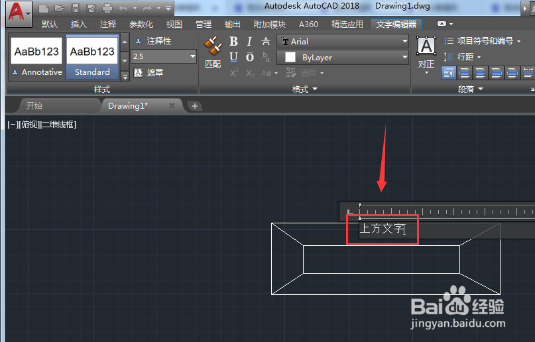The image size is (535, 342).
Task: Switch to the 精选应用 ribbon tab
Action: (347, 25)
